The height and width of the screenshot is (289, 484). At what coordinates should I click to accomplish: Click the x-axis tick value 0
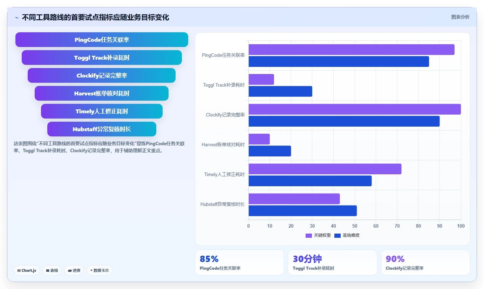click(x=248, y=226)
